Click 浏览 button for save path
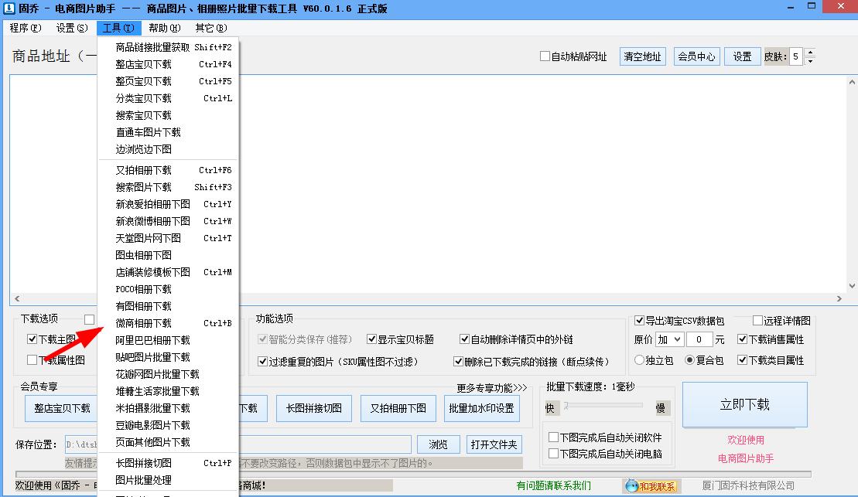 438,444
